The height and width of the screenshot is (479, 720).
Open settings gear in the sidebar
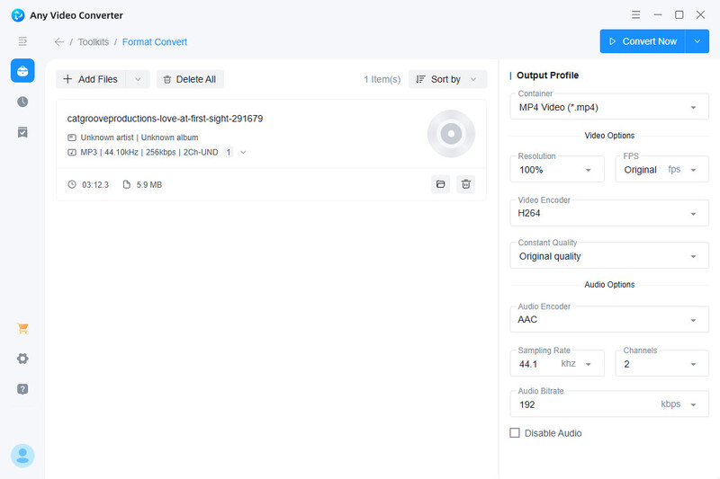[22, 359]
